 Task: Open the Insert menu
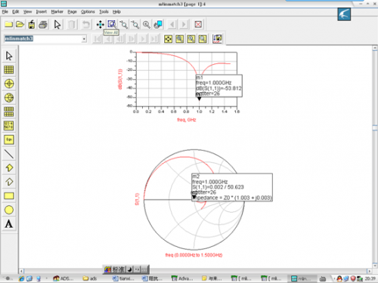click(x=42, y=12)
